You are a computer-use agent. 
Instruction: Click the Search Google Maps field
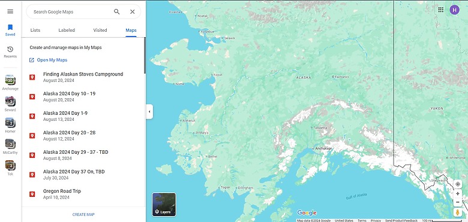coord(71,11)
